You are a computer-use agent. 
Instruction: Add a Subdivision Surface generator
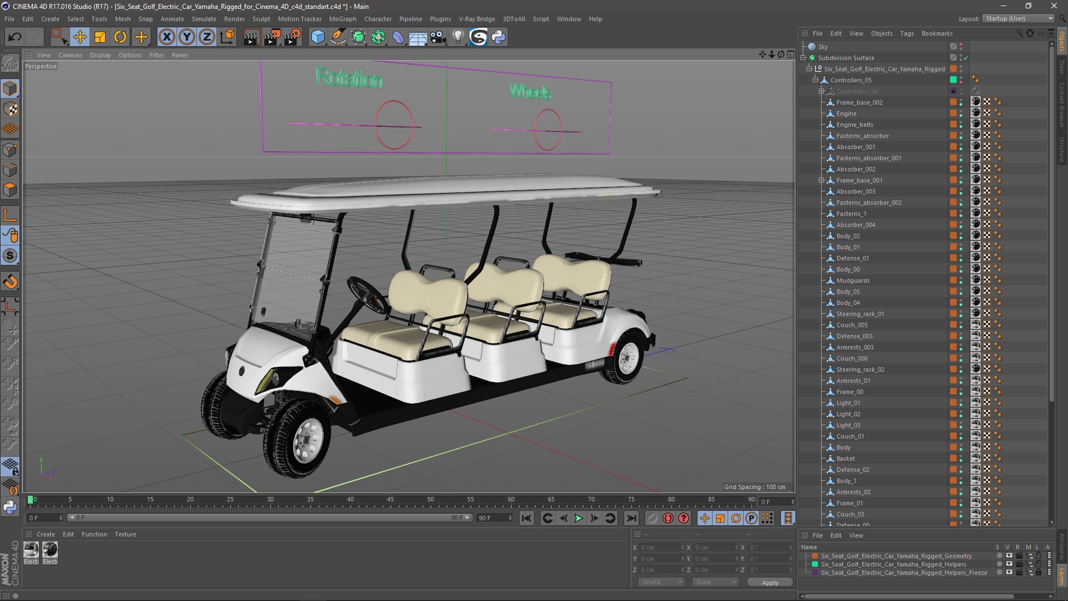[358, 37]
